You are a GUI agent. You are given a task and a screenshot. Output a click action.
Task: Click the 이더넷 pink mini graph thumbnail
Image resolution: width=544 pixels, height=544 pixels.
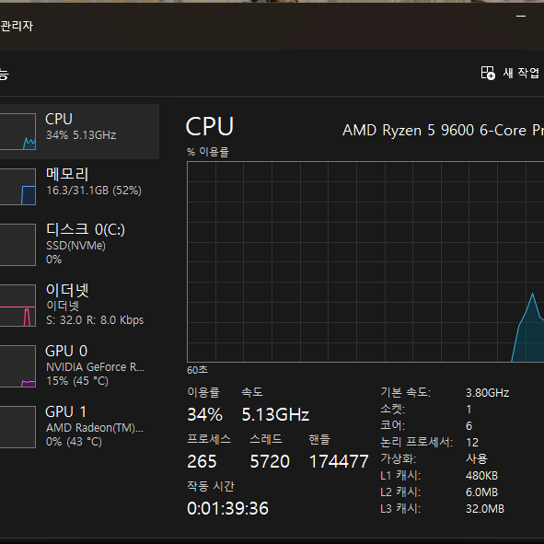pos(17,306)
